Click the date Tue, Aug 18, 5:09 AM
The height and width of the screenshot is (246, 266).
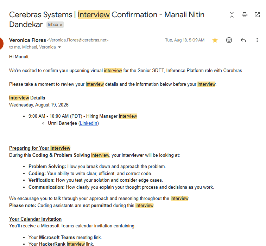tap(185, 40)
